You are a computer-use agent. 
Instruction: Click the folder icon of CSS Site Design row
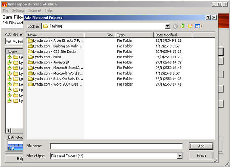click(x=30, y=51)
